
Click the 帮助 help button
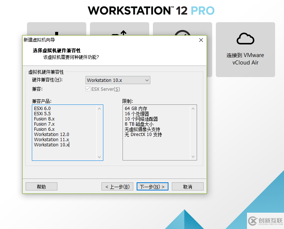pyautogui.click(x=41, y=187)
